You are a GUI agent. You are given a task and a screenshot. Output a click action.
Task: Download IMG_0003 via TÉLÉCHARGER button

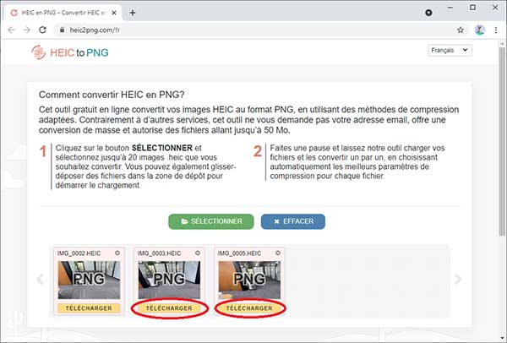(169, 308)
